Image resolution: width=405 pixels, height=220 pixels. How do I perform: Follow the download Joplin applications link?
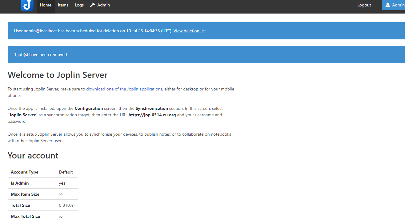pos(124,89)
